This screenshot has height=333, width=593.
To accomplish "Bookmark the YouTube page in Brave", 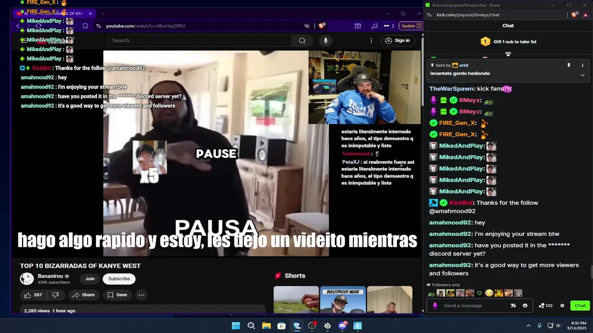I will 85,26.
